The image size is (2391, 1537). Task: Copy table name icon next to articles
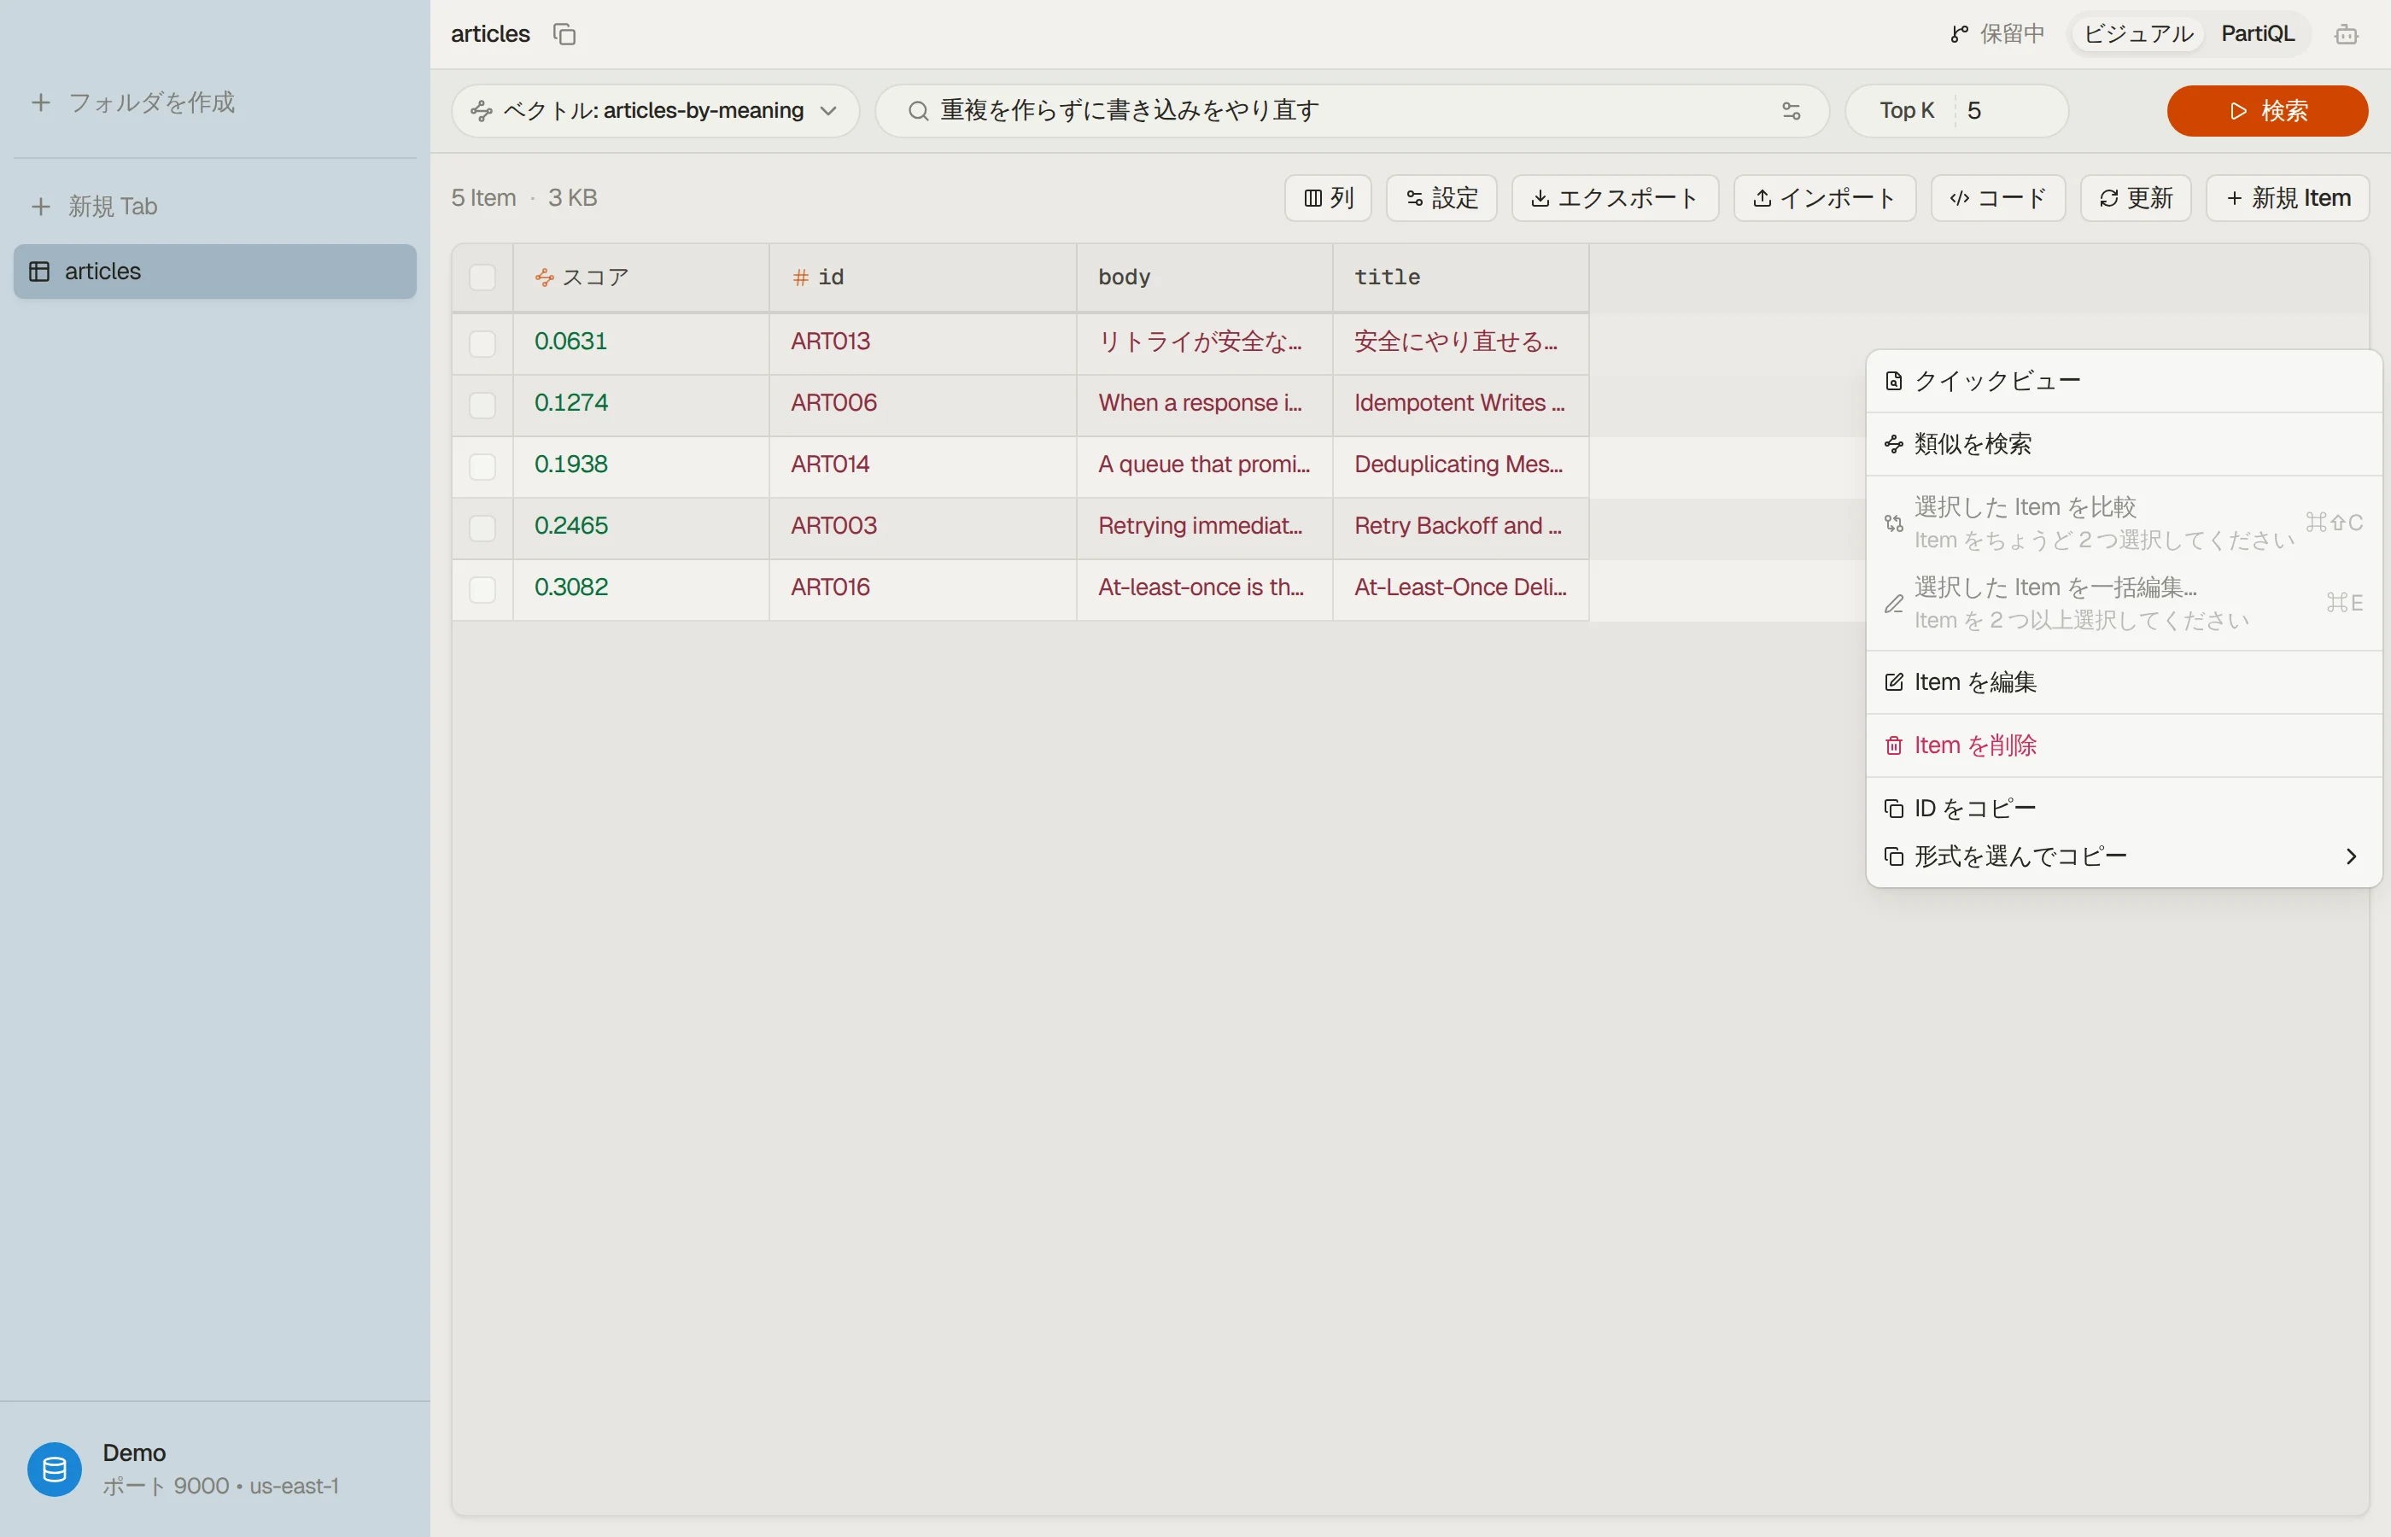tap(564, 34)
